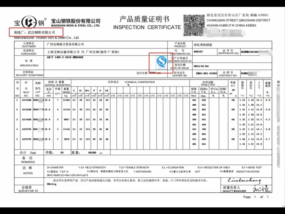Click customer's number '000107'

(x=198, y=52)
